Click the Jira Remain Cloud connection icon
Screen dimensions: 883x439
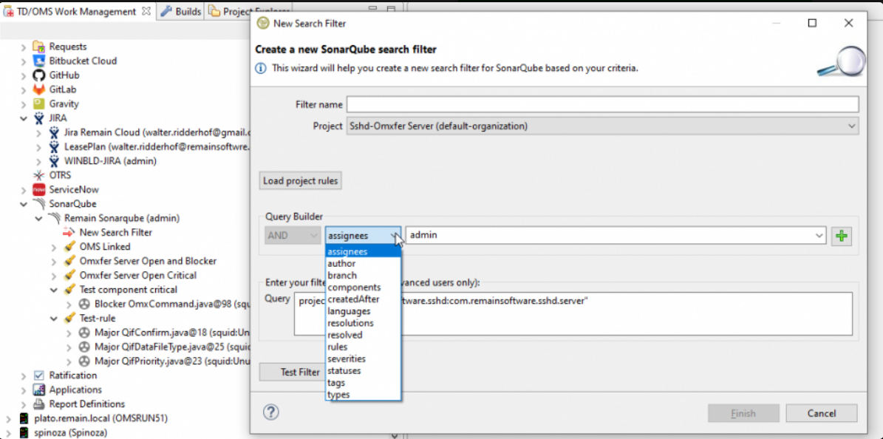click(54, 132)
